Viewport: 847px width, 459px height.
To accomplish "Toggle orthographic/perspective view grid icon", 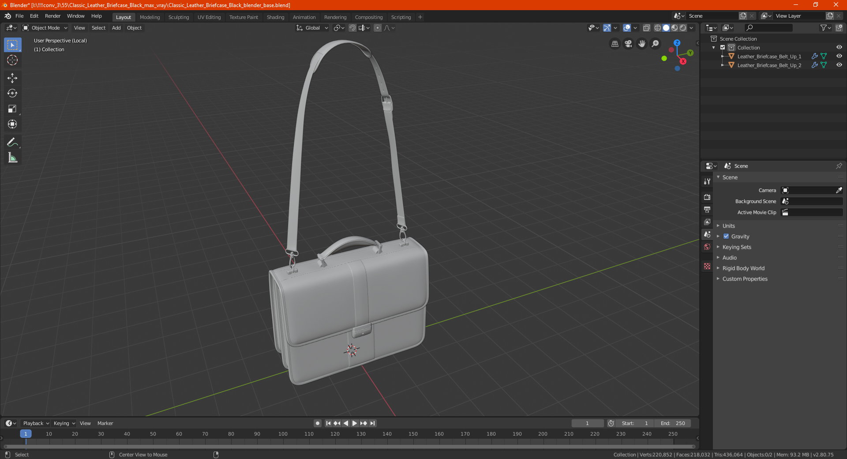I will (615, 44).
